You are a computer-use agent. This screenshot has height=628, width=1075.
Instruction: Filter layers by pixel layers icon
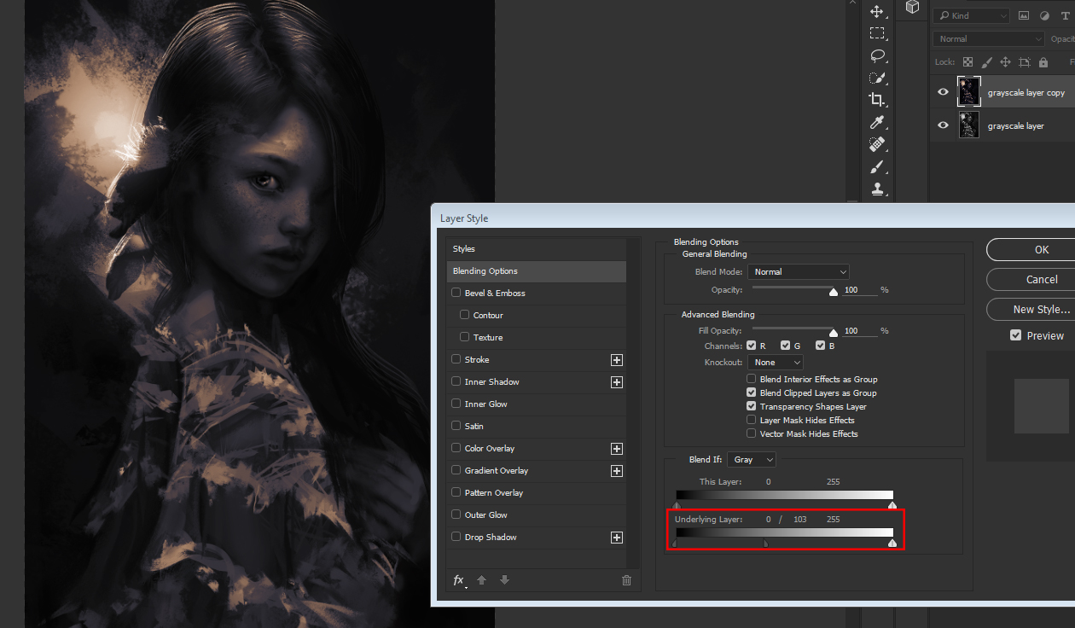click(x=1023, y=15)
